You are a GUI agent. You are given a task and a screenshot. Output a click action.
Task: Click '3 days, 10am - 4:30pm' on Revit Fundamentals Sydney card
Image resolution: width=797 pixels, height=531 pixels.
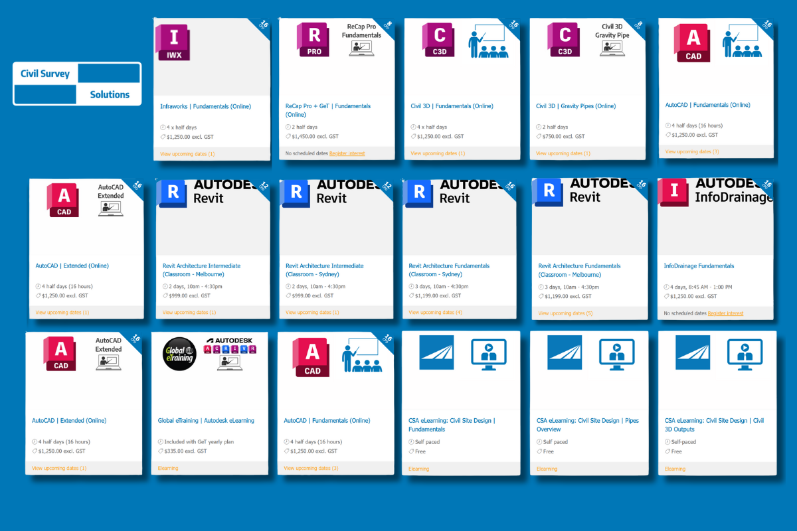[442, 287]
